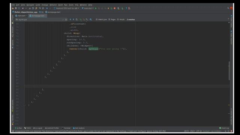This screenshot has height=135, width=240.
Task: Open the Refactor menu
Action: (x=53, y=5)
